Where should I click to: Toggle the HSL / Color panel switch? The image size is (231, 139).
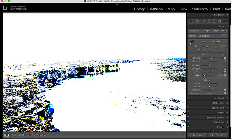(x=188, y=102)
